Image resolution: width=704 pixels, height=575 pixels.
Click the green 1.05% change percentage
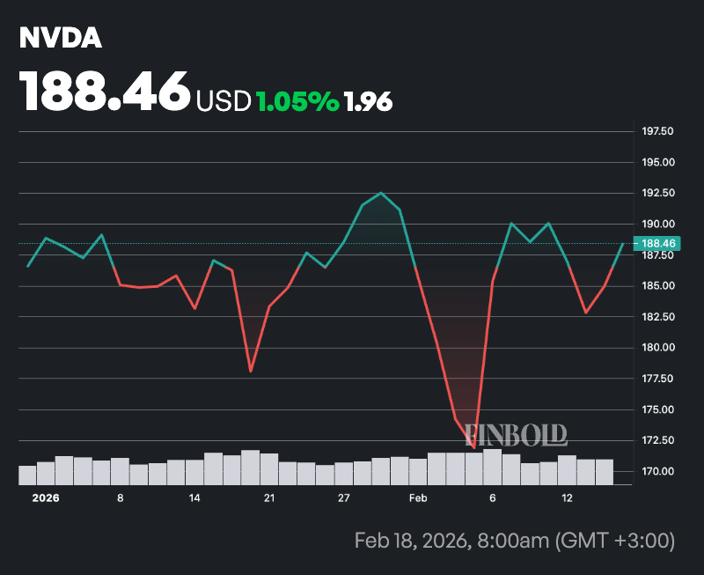(x=297, y=101)
